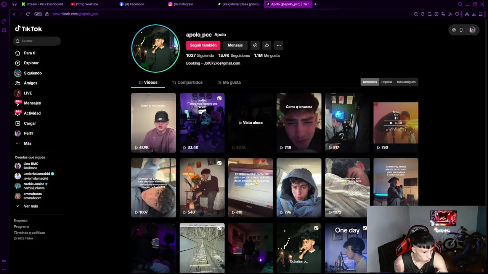This screenshot has height=274, width=488.
Task: Open the Empresa footer link
Action: pyautogui.click(x=21, y=220)
